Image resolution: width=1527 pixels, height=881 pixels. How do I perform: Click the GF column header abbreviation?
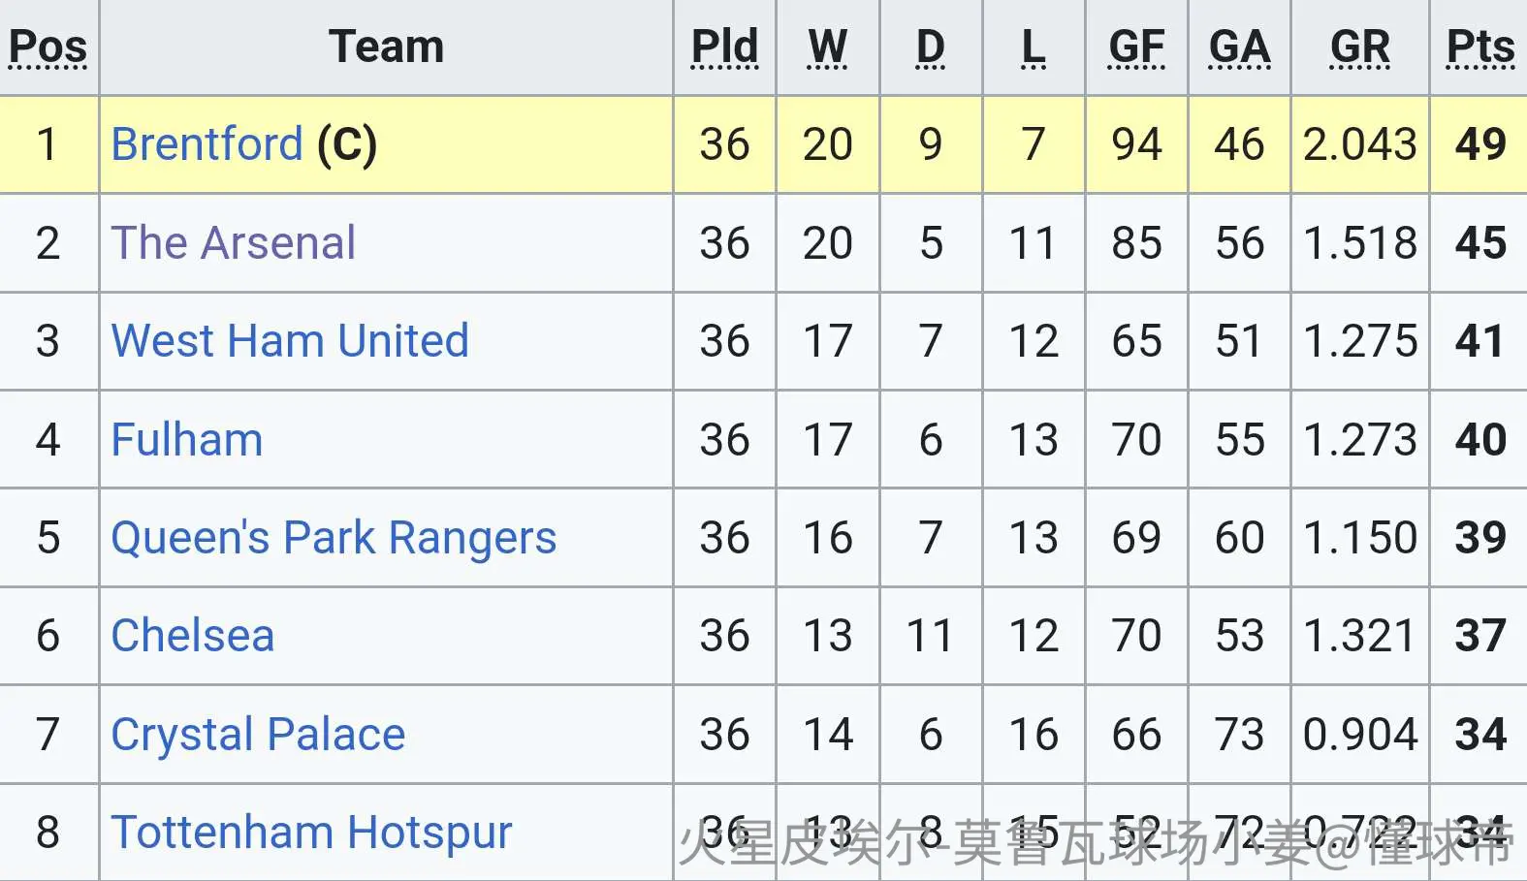[1136, 47]
